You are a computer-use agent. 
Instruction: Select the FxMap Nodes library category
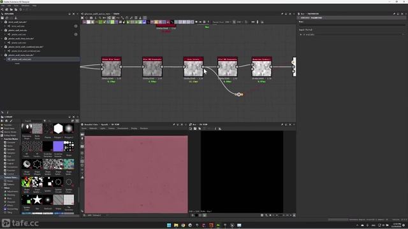click(10, 135)
